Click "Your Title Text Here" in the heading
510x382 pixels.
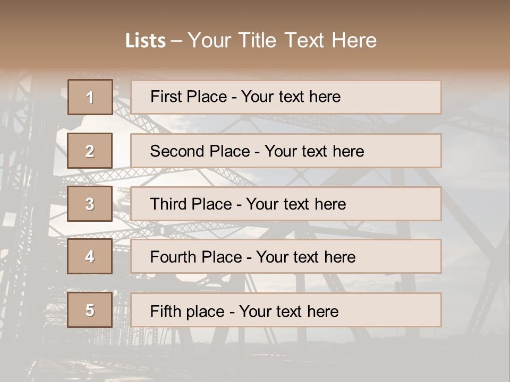coord(282,40)
